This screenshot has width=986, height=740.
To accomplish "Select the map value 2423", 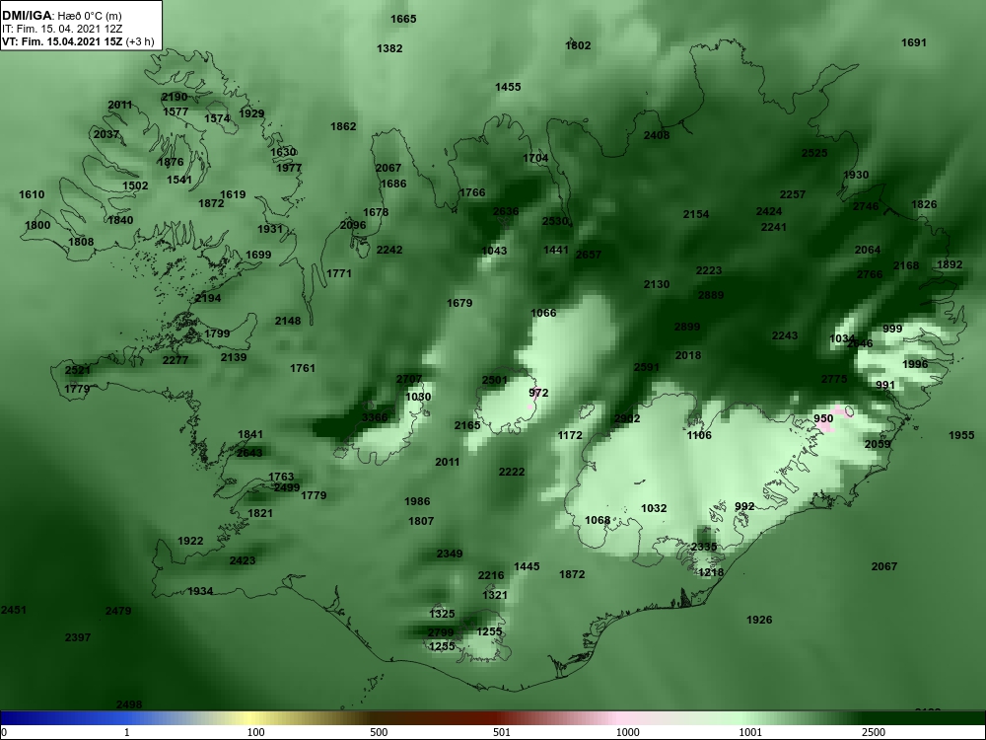I will click(x=243, y=560).
